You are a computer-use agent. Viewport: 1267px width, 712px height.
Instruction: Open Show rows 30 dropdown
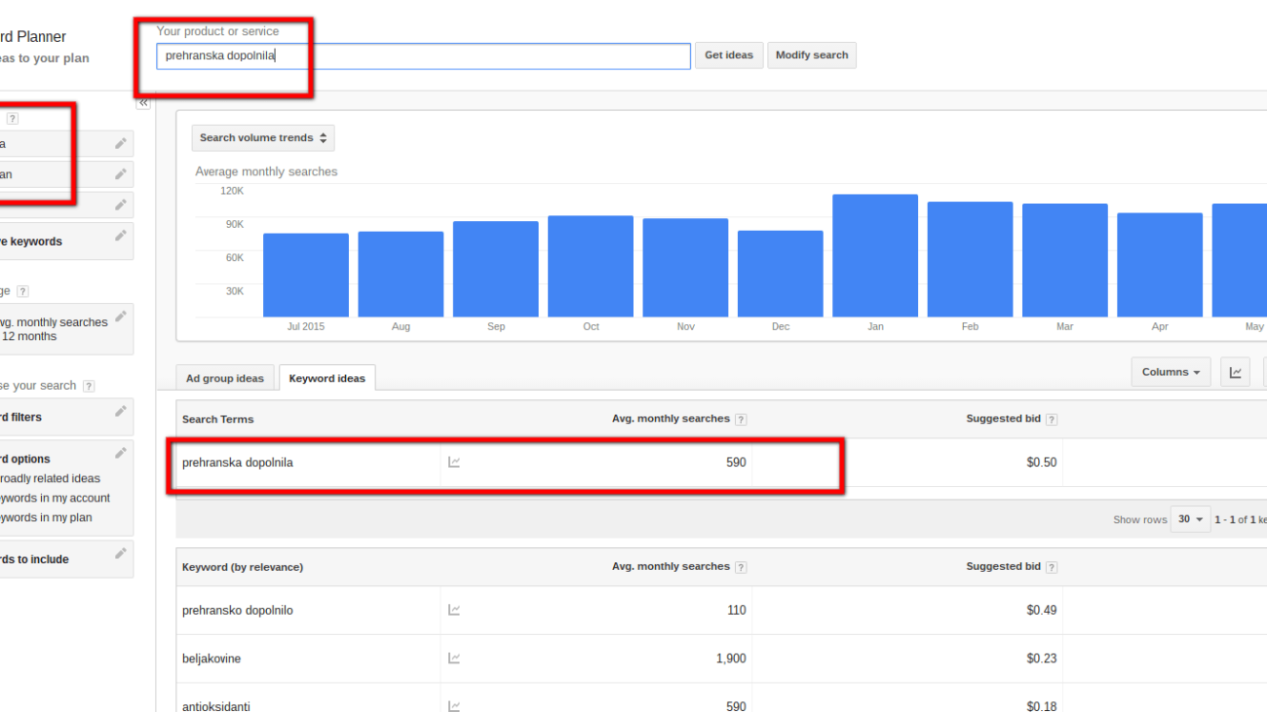pyautogui.click(x=1190, y=520)
